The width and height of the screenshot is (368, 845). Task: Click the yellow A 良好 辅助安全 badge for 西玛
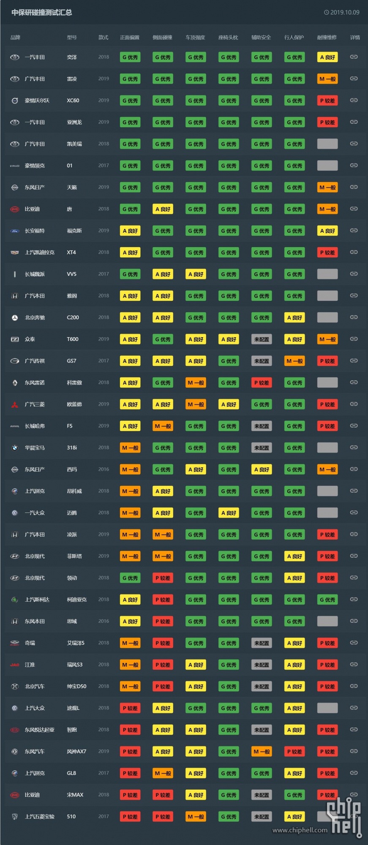pos(262,469)
